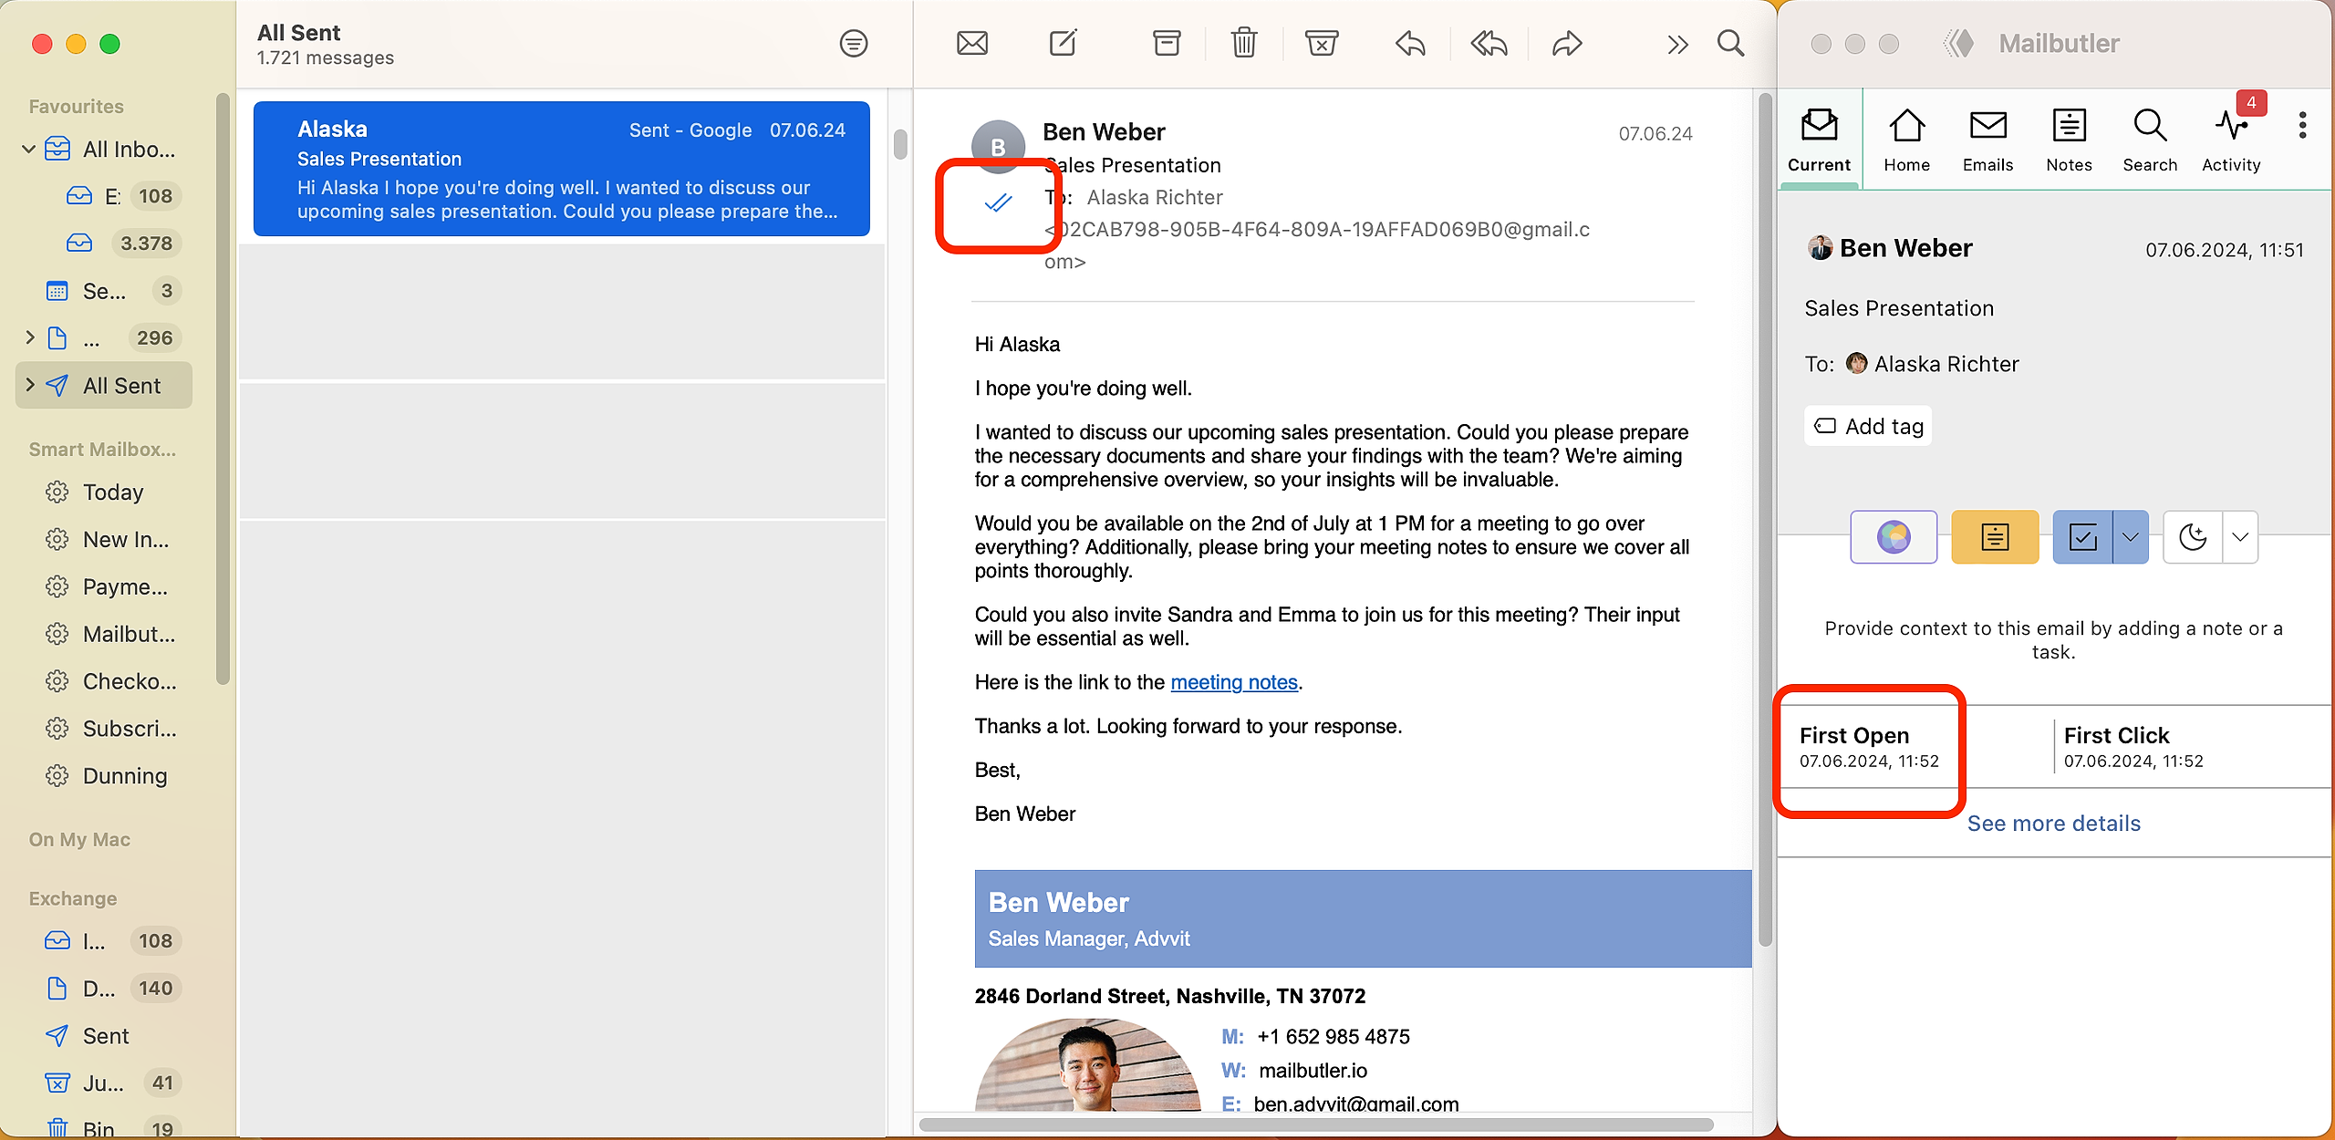Click the compose new message icon
Viewport: 2335px width, 1140px height.
click(x=1063, y=43)
